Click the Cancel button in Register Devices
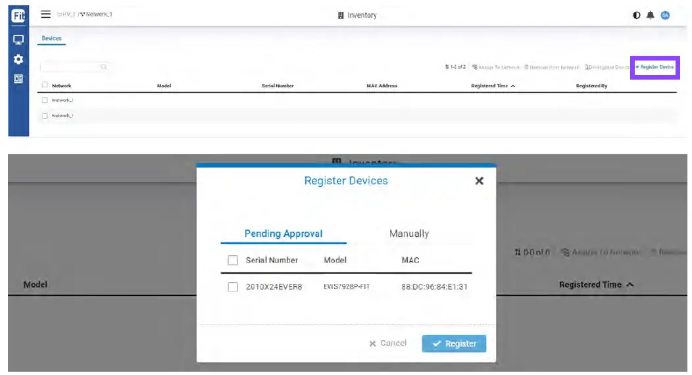Image resolution: width=692 pixels, height=375 pixels. 388,343
